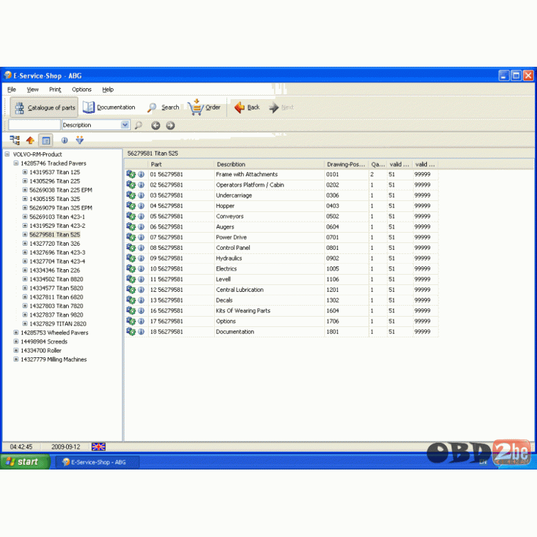537x537 pixels.
Task: Open assembly icon for Documentation row
Action: pyautogui.click(x=131, y=331)
